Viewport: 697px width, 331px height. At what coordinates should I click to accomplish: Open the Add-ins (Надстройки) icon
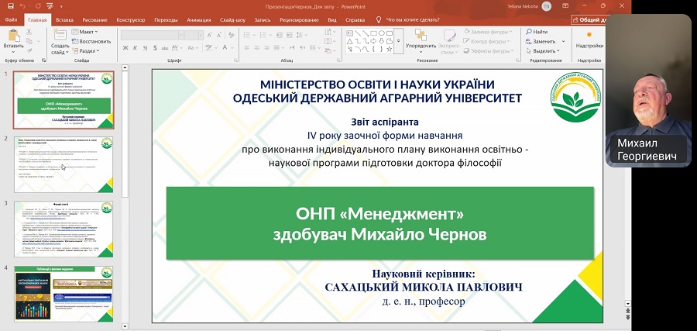(589, 36)
